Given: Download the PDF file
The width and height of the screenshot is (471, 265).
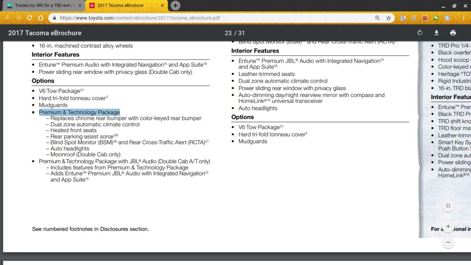Looking at the screenshot, I should click(436, 33).
